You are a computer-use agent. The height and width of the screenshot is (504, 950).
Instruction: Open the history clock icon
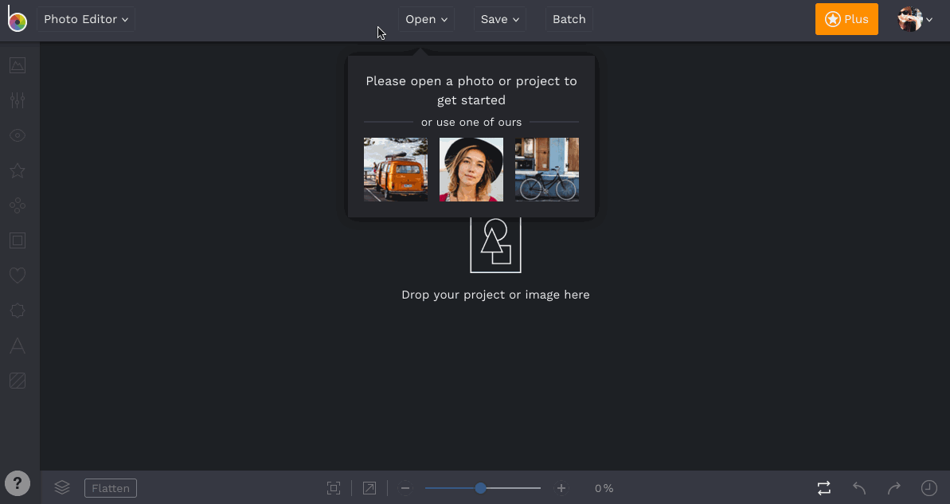point(928,487)
